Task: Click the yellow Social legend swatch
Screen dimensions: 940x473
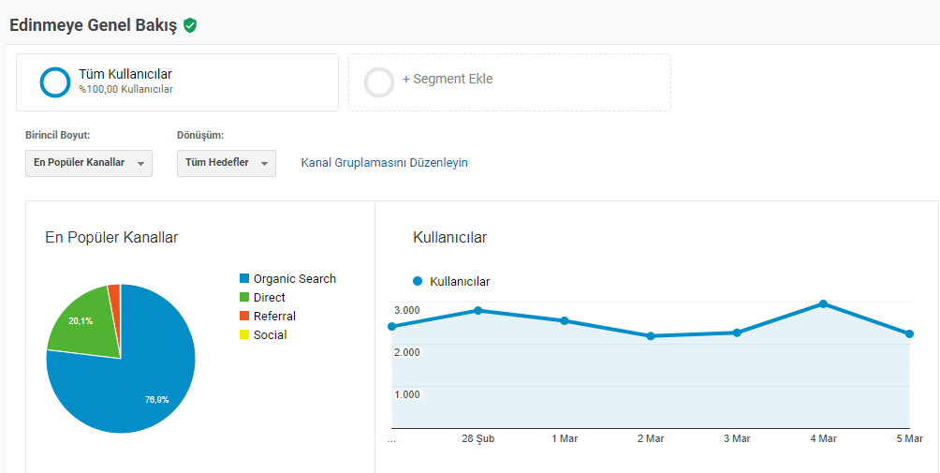Action: (x=244, y=335)
